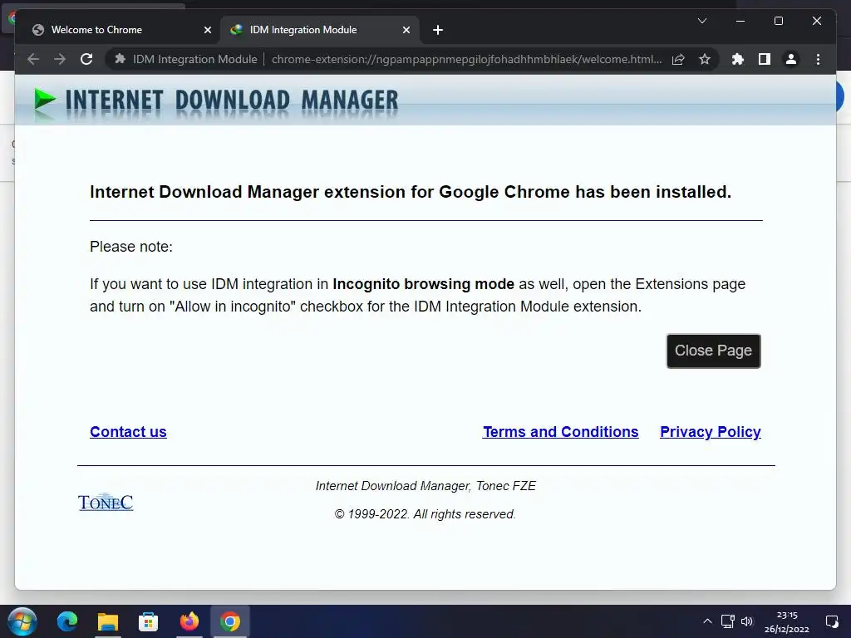The image size is (851, 638).
Task: Click the bold Incognito browsing mode text
Action: pos(423,284)
